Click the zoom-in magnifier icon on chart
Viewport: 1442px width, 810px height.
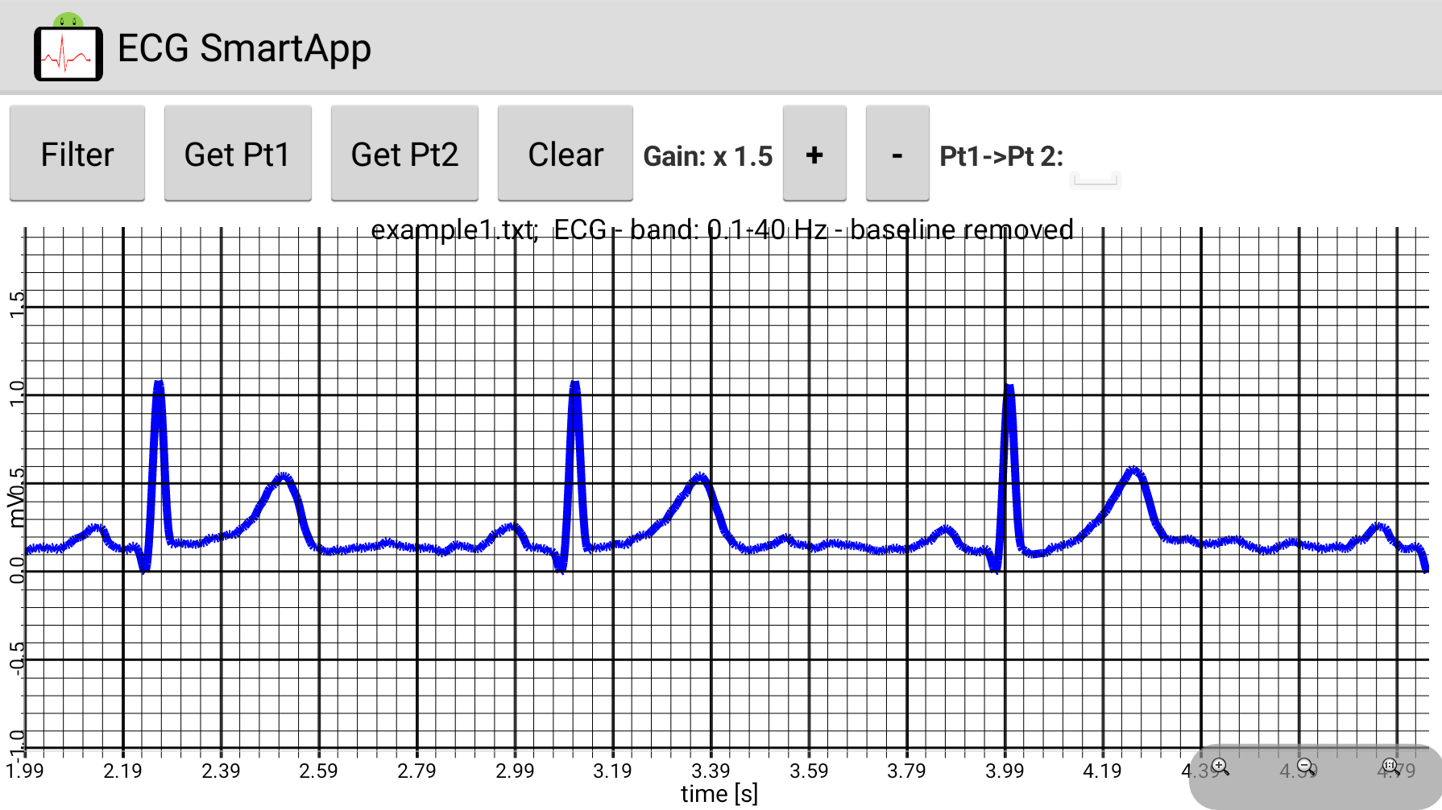pyautogui.click(x=1219, y=766)
